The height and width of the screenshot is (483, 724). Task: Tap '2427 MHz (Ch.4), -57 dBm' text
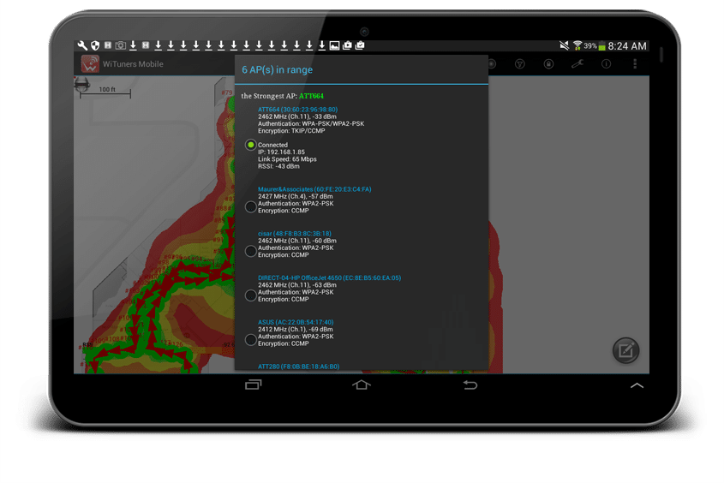point(295,196)
